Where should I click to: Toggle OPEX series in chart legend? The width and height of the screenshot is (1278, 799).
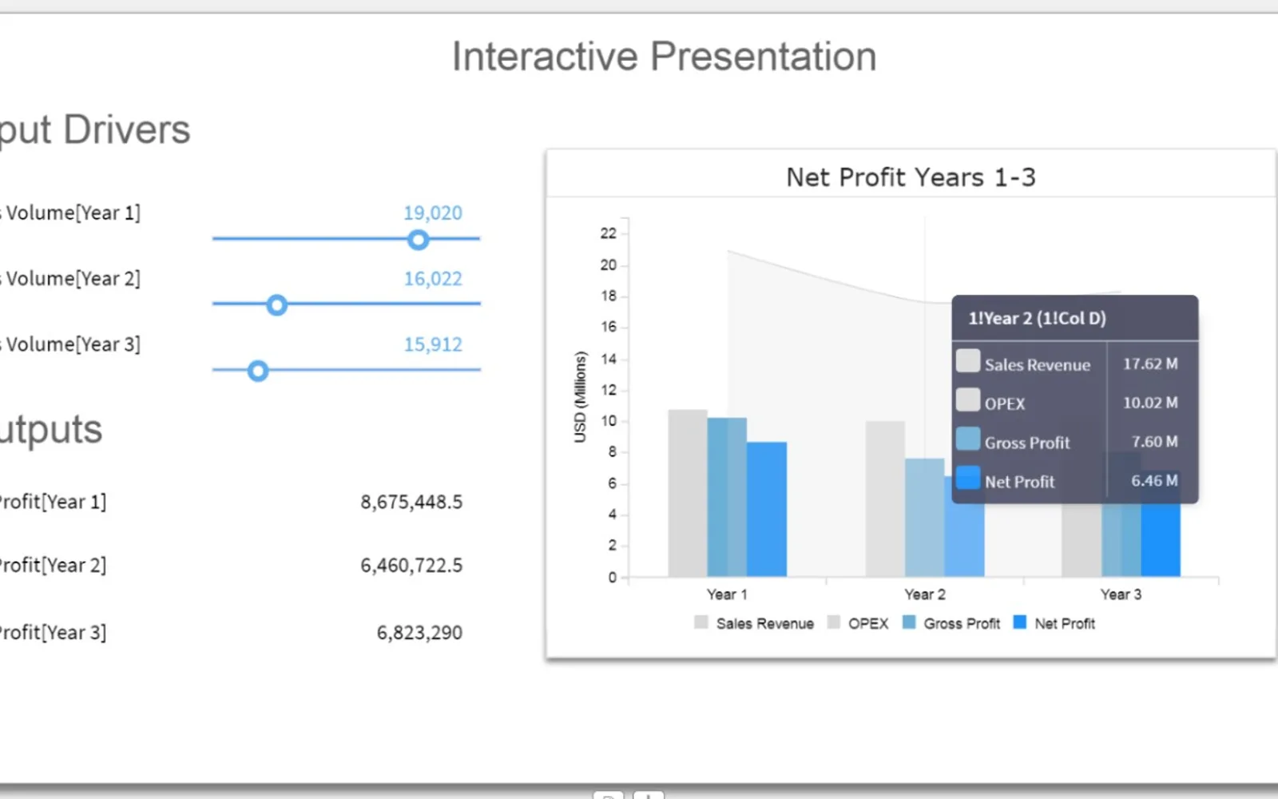(x=858, y=623)
